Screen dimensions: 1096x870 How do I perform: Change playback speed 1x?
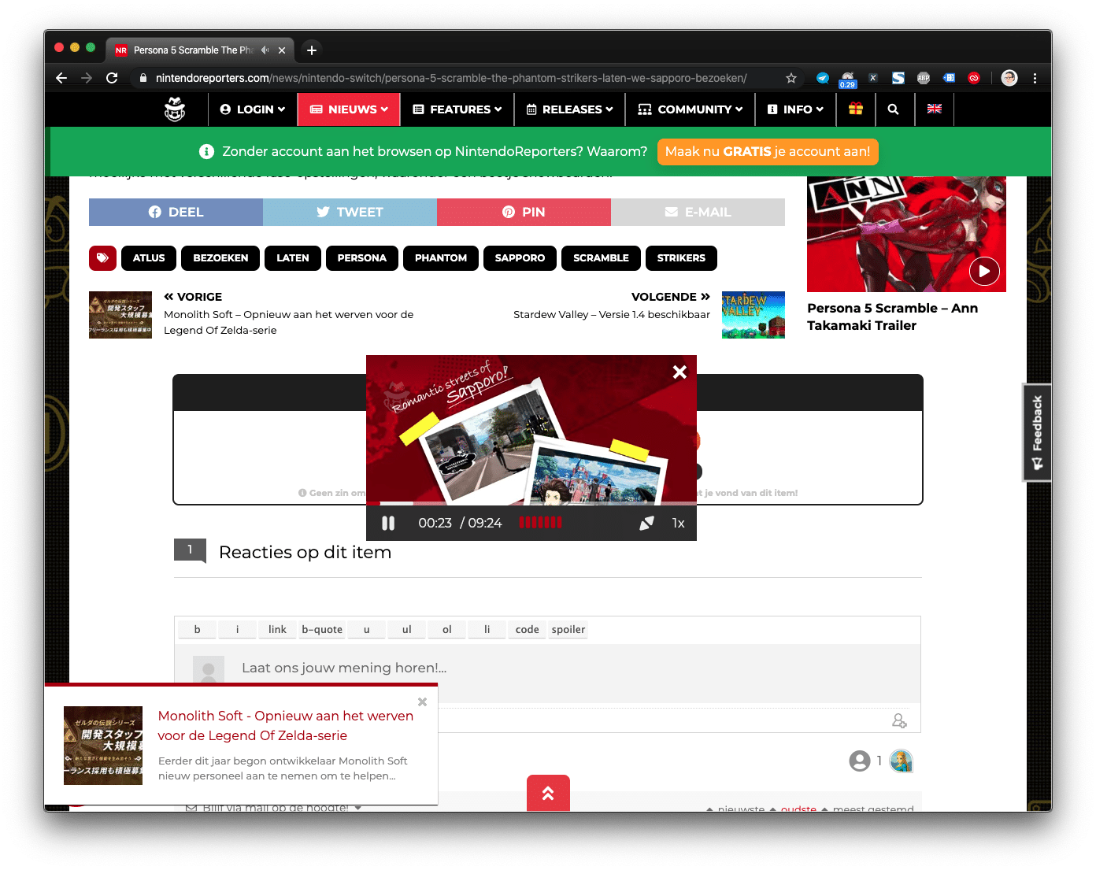678,523
